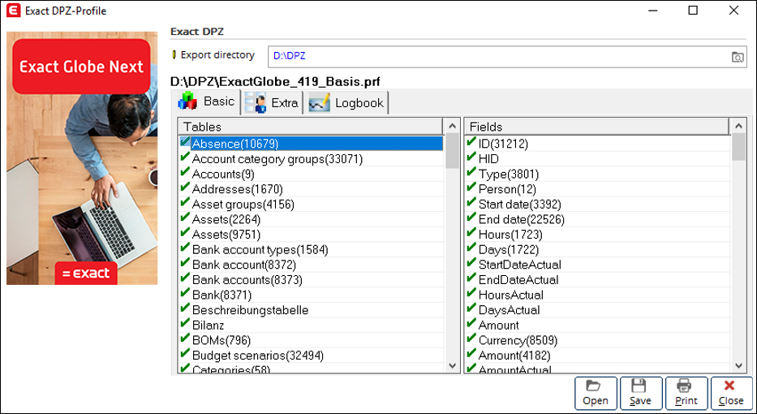Switch to the Basic tab
757x414 pixels.
[x=206, y=102]
